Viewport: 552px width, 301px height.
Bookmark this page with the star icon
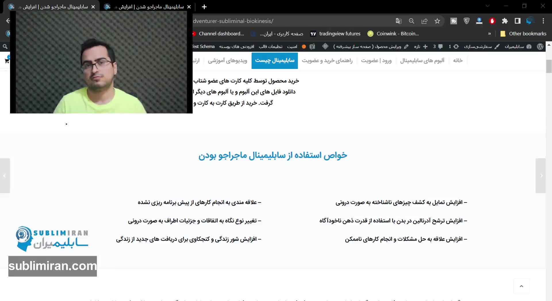point(437,21)
